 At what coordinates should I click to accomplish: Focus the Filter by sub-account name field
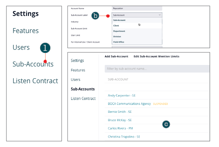coord(157,69)
